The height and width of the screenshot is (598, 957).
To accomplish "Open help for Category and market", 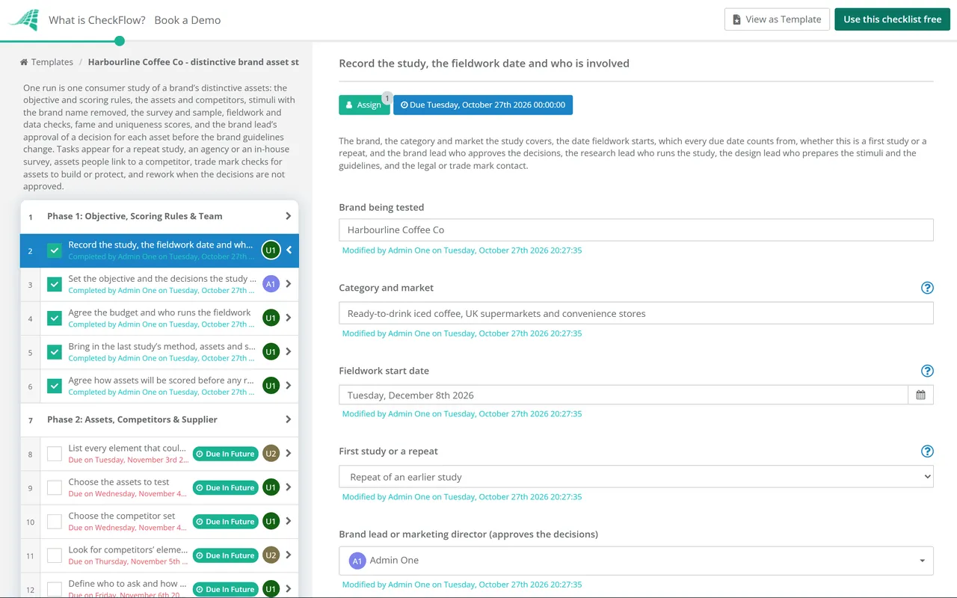I will (927, 288).
